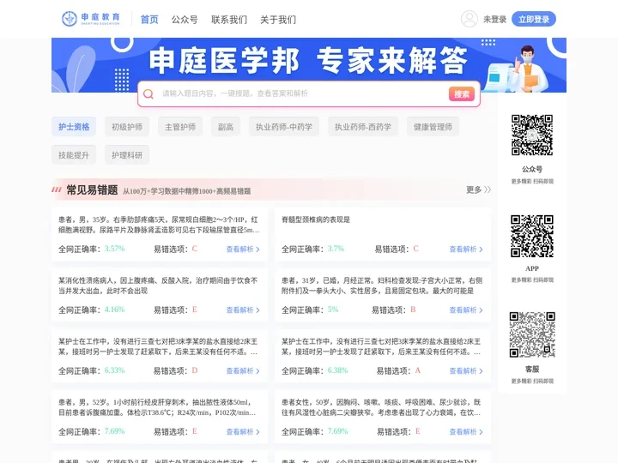Select 副高 category tab
The width and height of the screenshot is (618, 463).
pyautogui.click(x=226, y=127)
